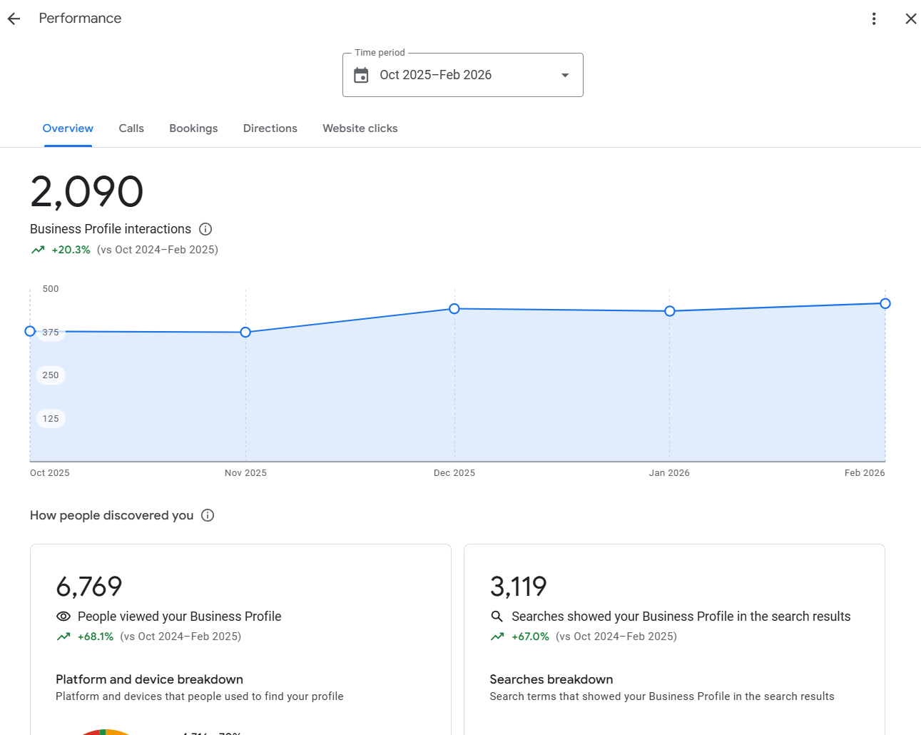Click the Nov 2025 axis label

point(245,473)
